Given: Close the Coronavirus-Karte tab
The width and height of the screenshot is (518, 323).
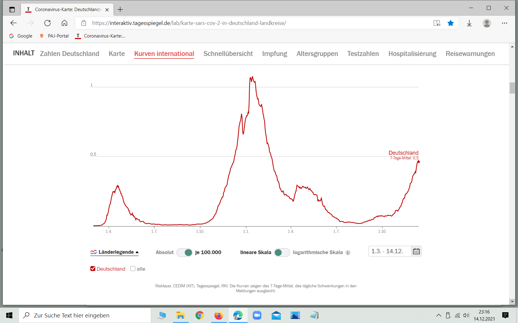Looking at the screenshot, I should [x=107, y=10].
